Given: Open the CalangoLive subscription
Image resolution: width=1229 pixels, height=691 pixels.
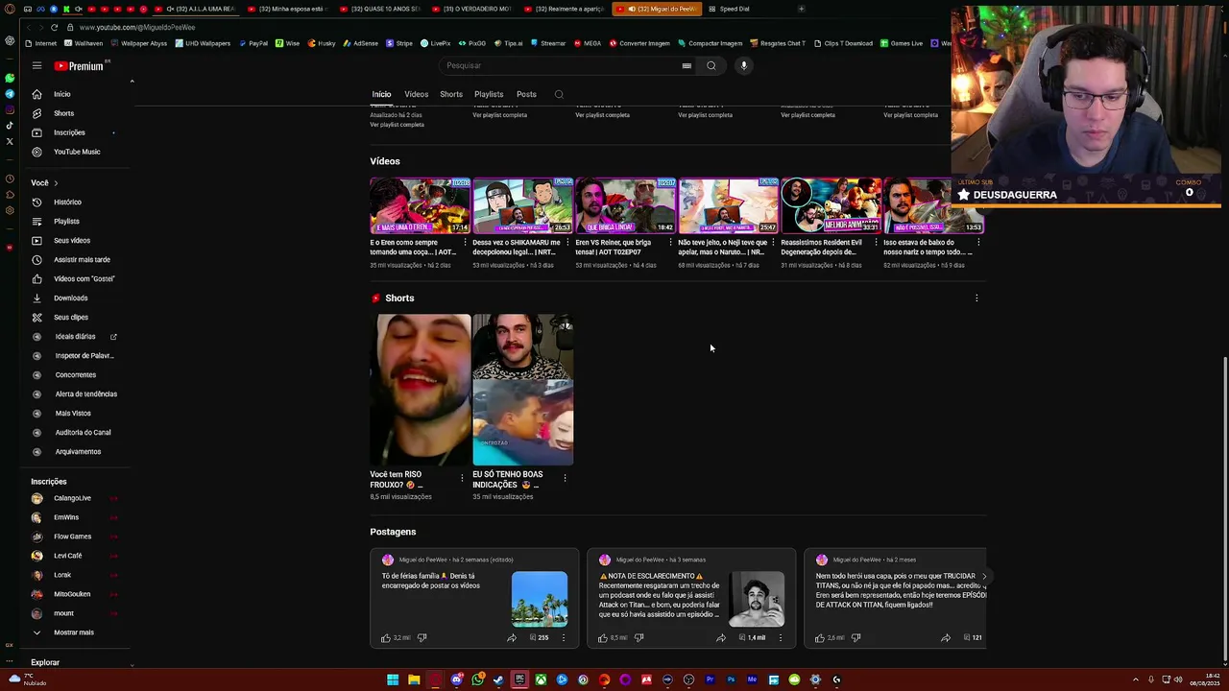Looking at the screenshot, I should coord(72,498).
